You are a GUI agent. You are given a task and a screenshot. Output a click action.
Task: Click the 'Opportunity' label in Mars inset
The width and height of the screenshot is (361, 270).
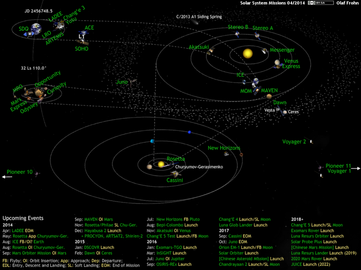tap(48, 79)
